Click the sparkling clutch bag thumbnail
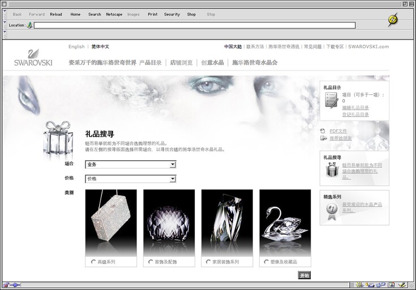This screenshot has width=416, height=290. (111, 223)
